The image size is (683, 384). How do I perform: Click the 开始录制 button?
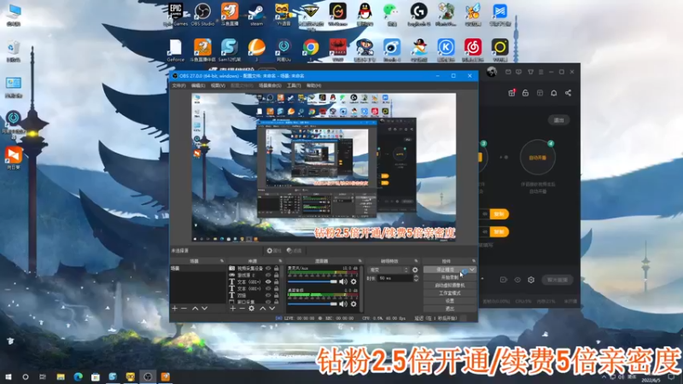(x=450, y=278)
